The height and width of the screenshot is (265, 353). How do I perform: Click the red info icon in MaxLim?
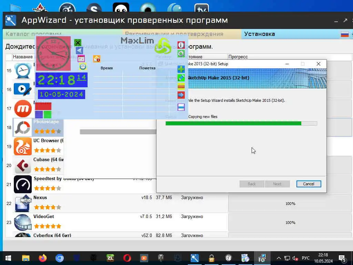[x=181, y=45]
